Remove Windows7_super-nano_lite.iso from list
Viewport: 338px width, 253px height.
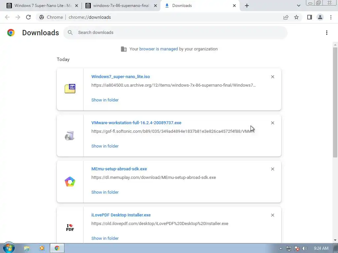pos(273,77)
